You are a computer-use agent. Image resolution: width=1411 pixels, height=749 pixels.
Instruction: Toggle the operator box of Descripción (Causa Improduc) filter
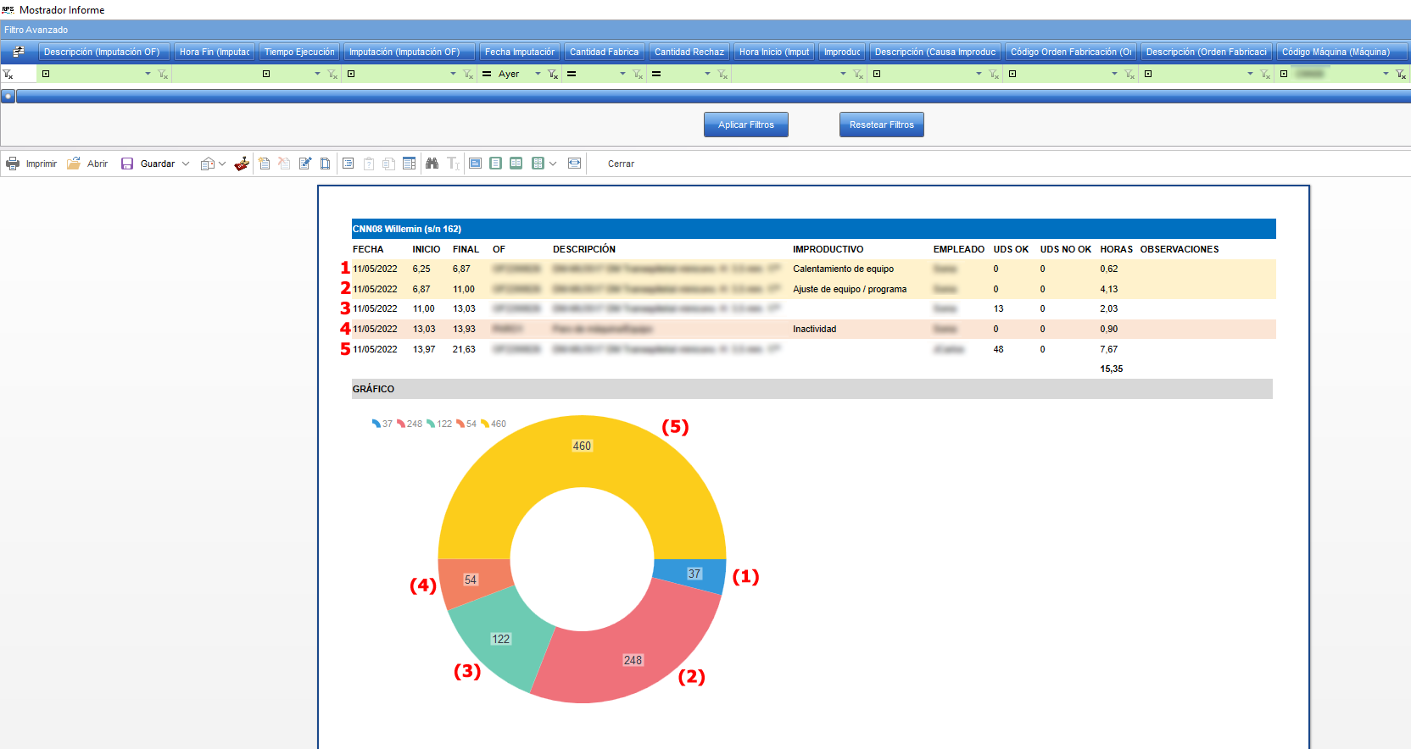pyautogui.click(x=877, y=74)
